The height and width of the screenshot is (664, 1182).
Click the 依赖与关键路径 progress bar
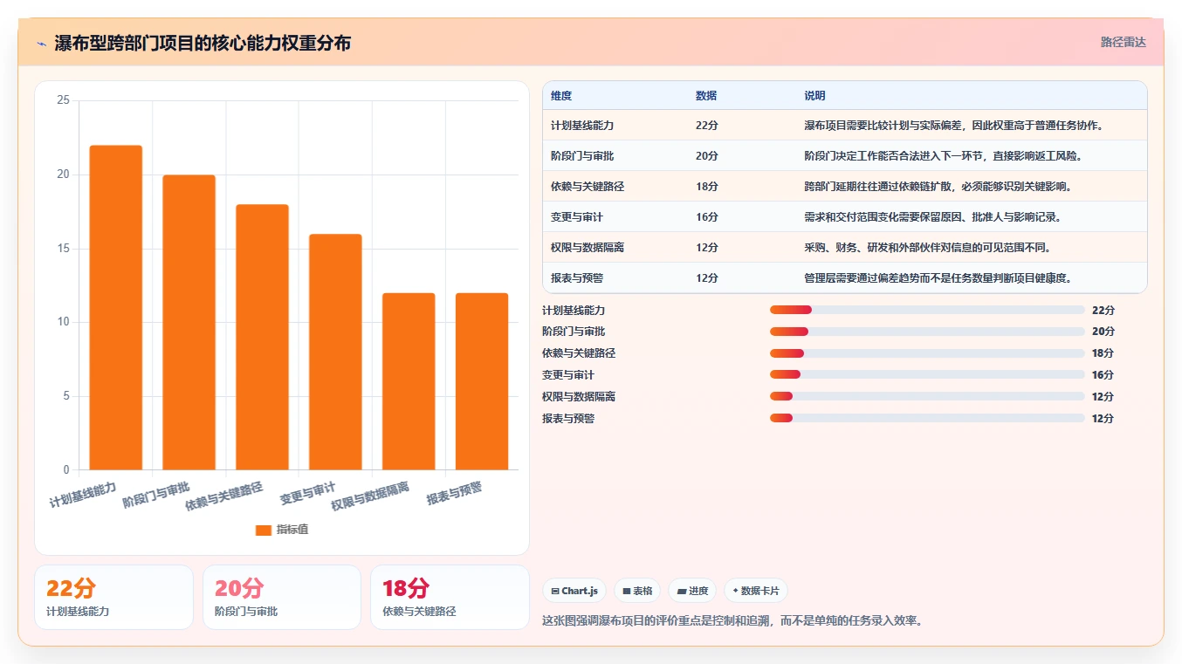point(927,353)
